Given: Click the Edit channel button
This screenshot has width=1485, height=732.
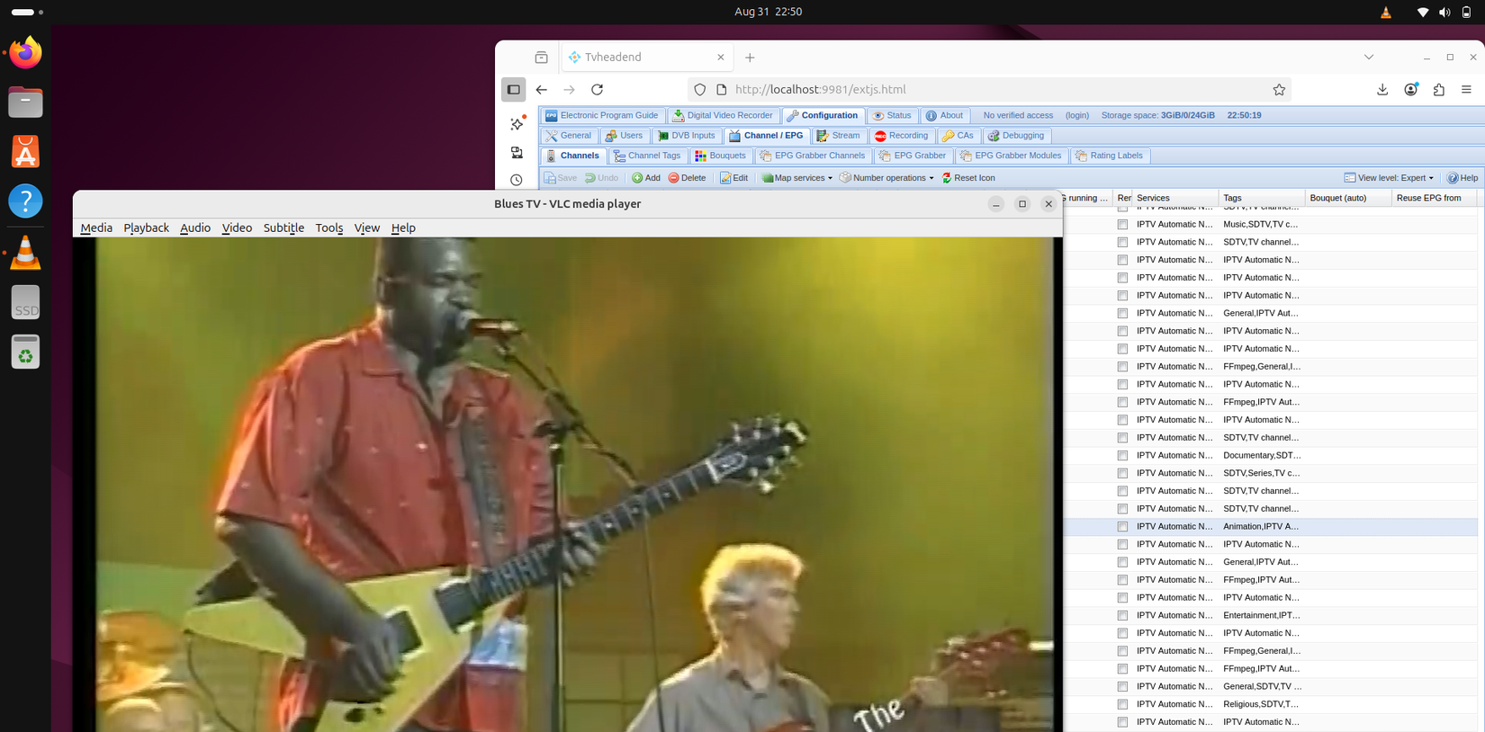Looking at the screenshot, I should point(733,178).
